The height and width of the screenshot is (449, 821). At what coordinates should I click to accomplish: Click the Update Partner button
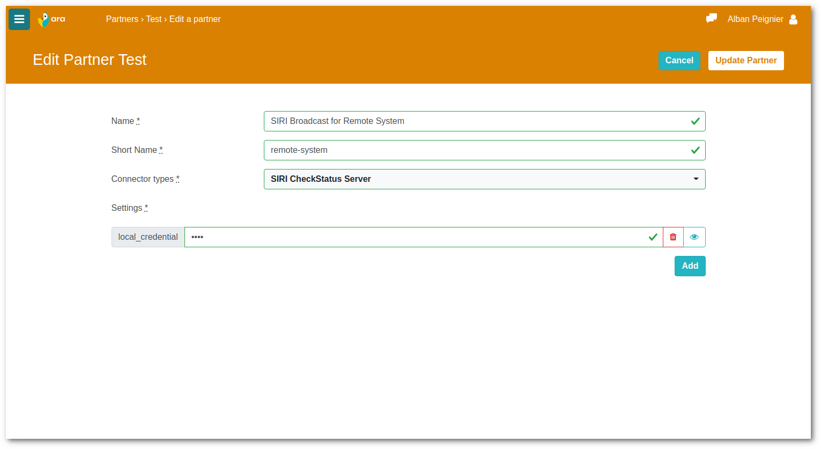746,61
